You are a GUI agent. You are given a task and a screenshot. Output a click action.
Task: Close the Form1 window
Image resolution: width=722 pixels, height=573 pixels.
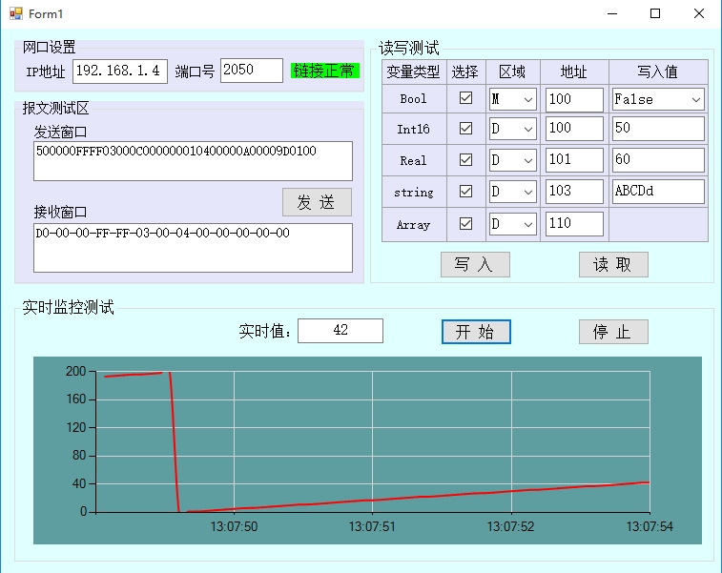[x=699, y=13]
